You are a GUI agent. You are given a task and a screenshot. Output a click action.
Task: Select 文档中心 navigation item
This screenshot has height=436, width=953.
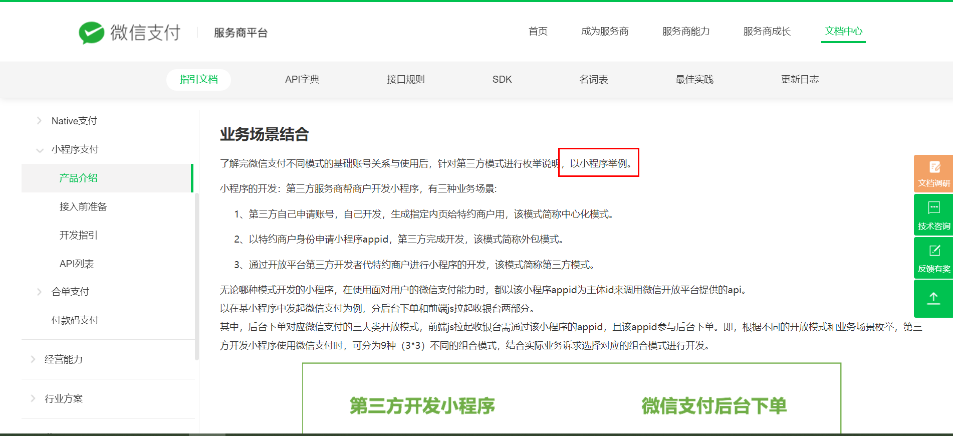tap(844, 31)
